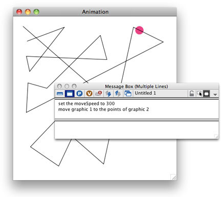Open global variables with the V icon

pos(89,94)
